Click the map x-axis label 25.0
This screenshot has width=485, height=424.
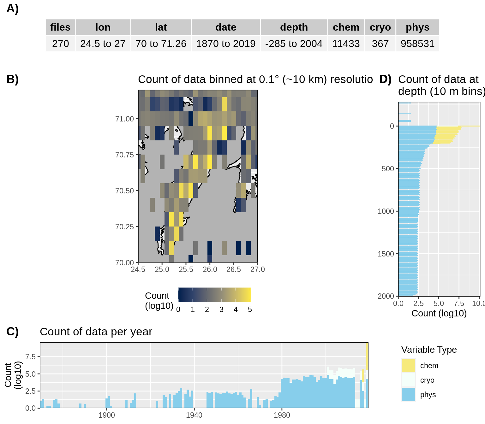[x=162, y=269]
